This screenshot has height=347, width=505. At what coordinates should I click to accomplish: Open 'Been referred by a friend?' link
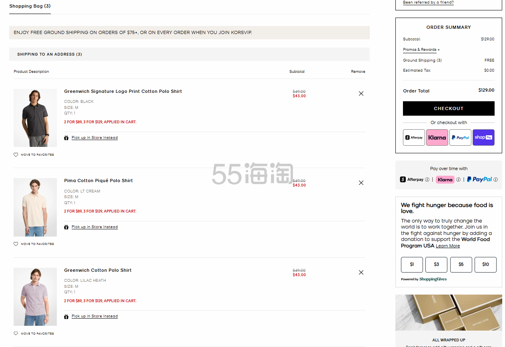click(428, 2)
